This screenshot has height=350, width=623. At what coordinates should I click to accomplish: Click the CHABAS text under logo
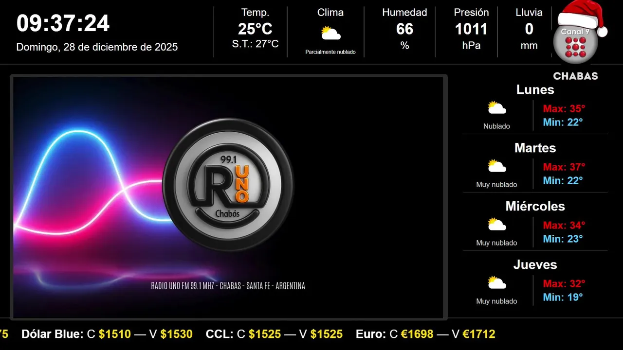(x=575, y=76)
